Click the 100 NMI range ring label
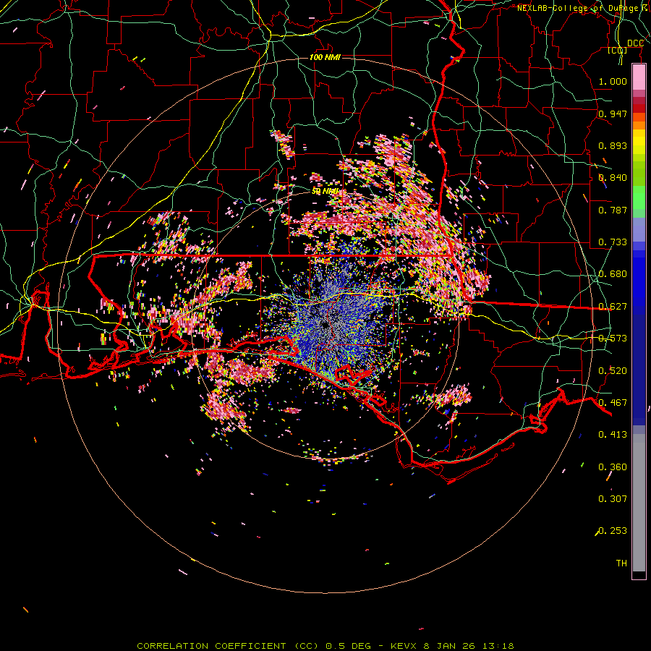This screenshot has width=651, height=651. (325, 57)
